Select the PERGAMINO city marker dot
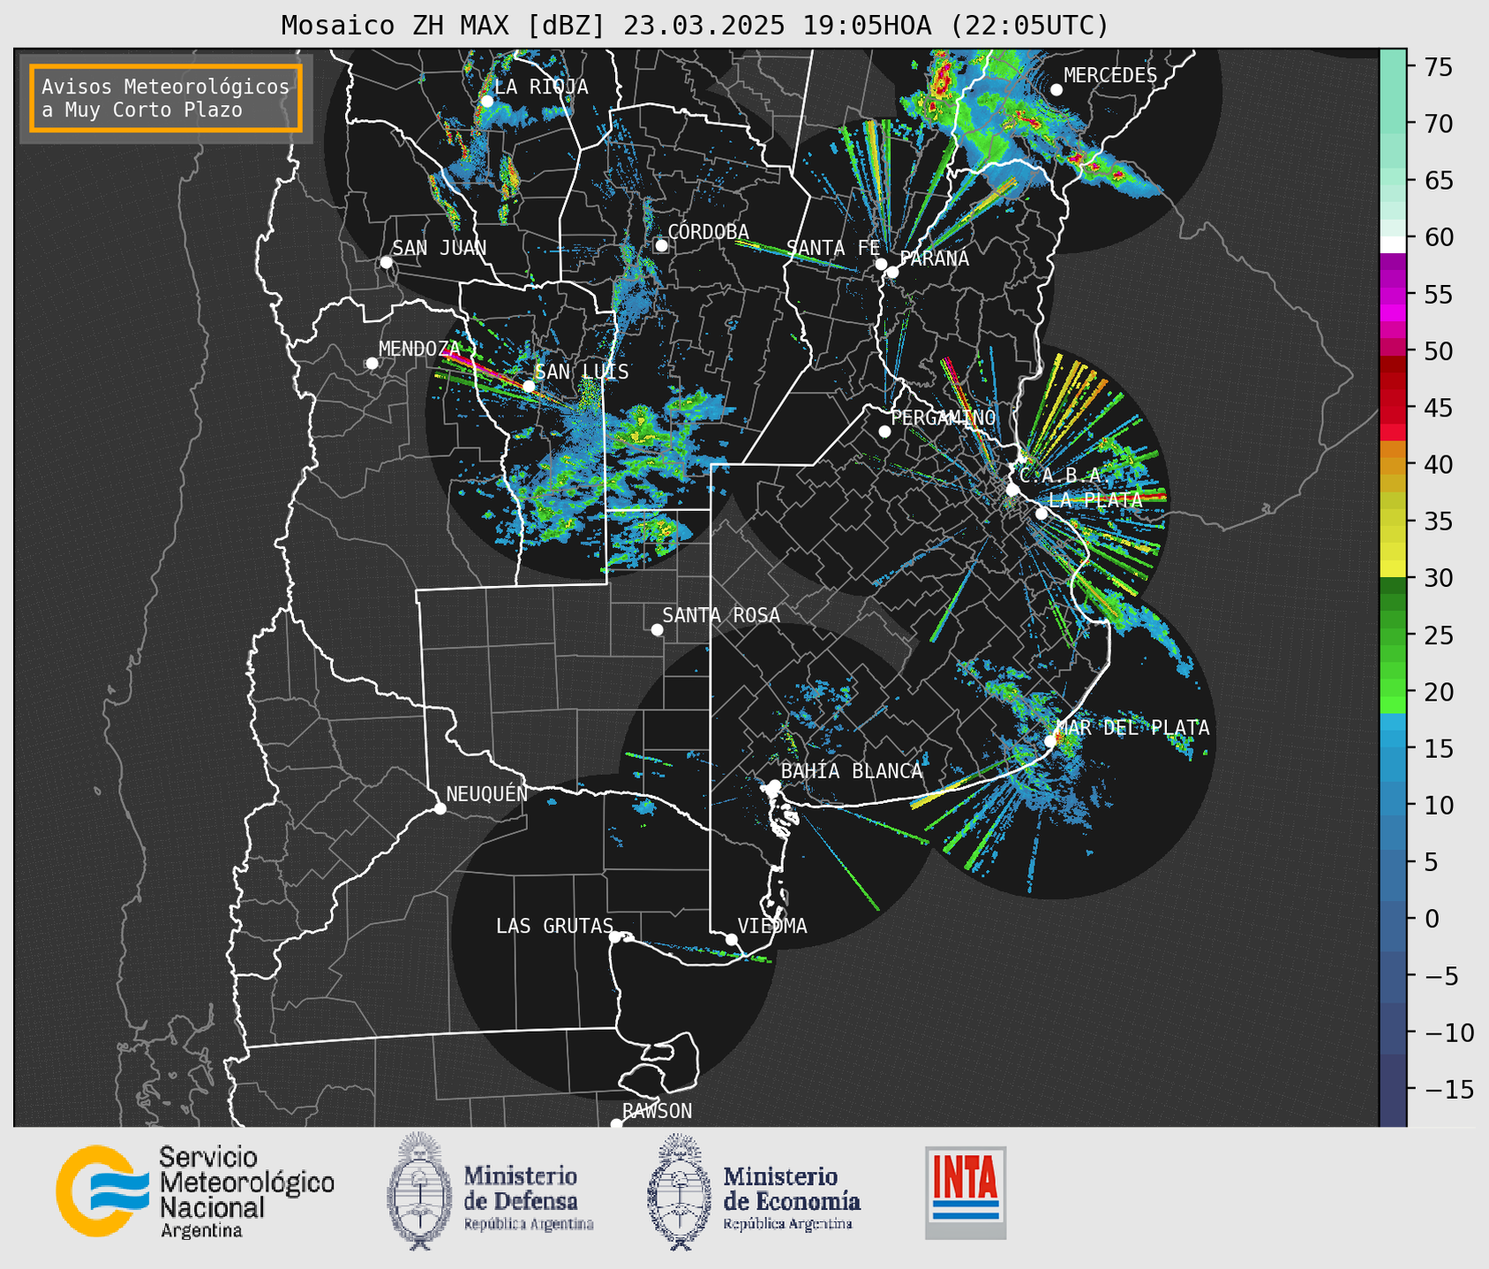The height and width of the screenshot is (1269, 1489). [884, 432]
